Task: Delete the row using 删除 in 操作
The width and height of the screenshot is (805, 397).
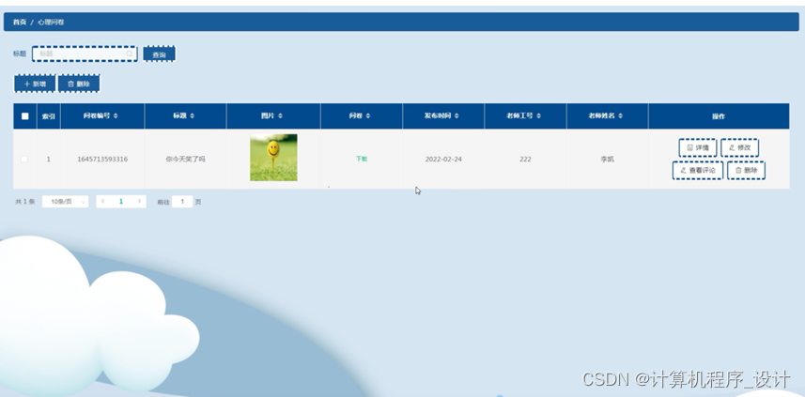Action: click(x=747, y=170)
